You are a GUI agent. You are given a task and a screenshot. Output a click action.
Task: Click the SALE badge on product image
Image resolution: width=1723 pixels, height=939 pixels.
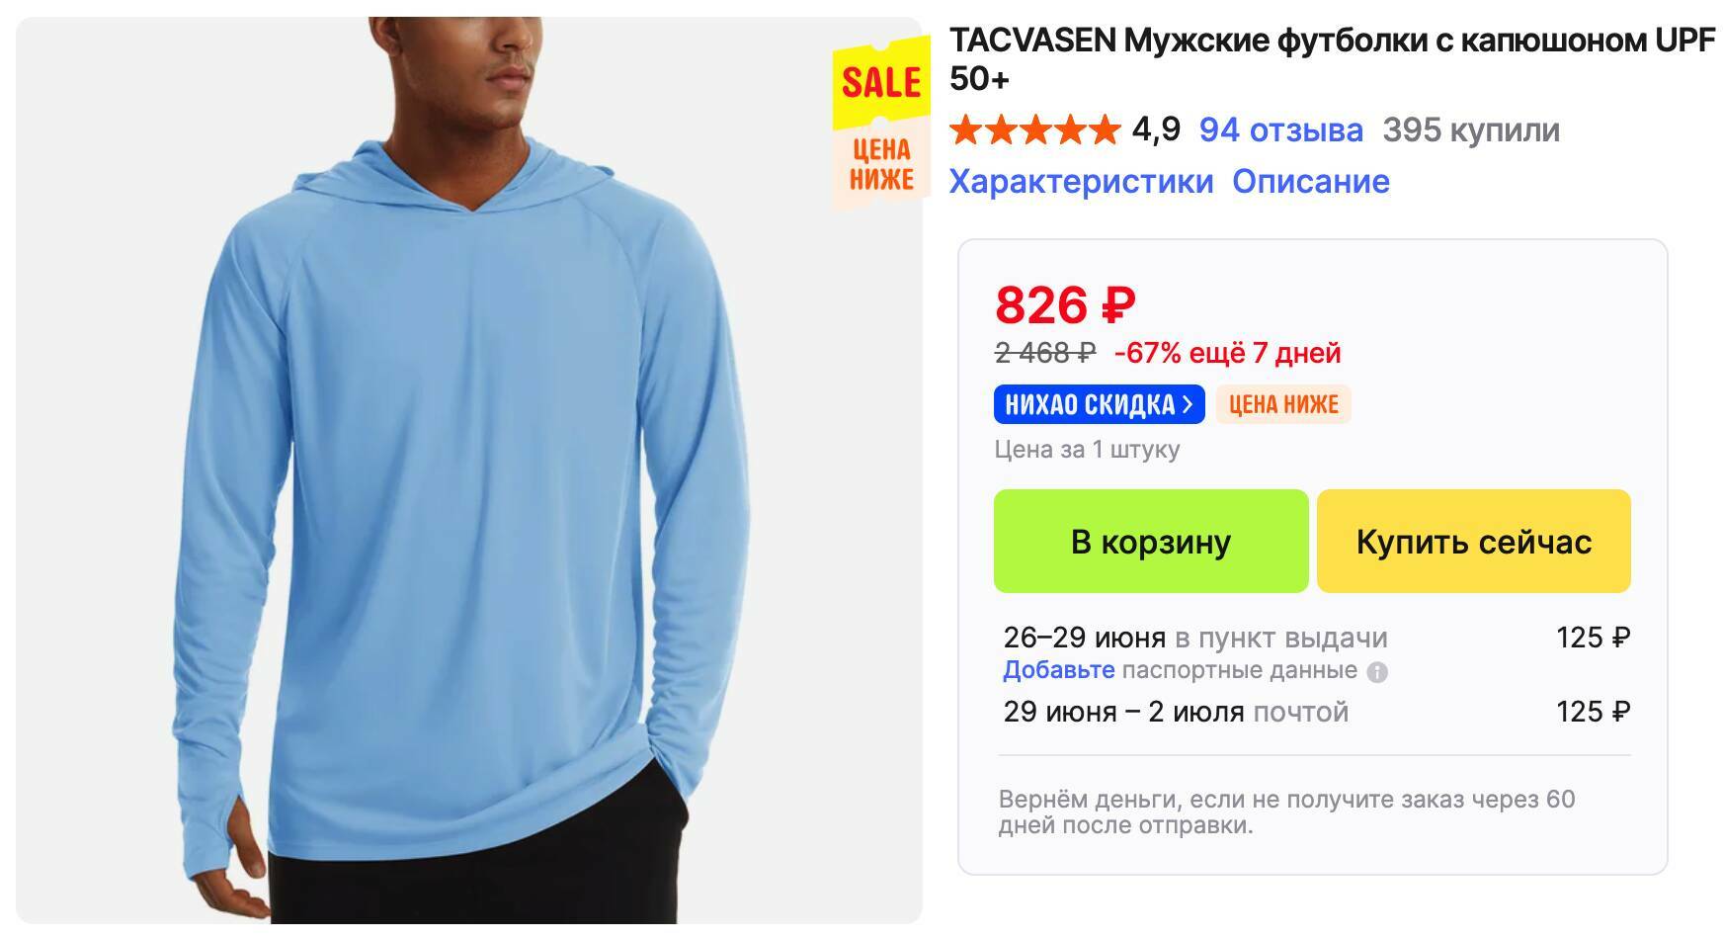(x=881, y=83)
